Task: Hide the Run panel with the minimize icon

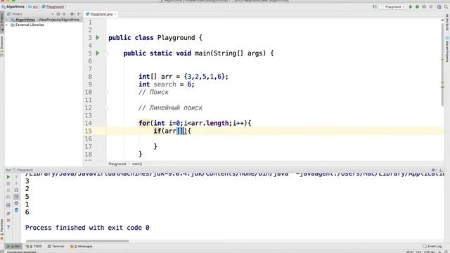Action: 441,170
